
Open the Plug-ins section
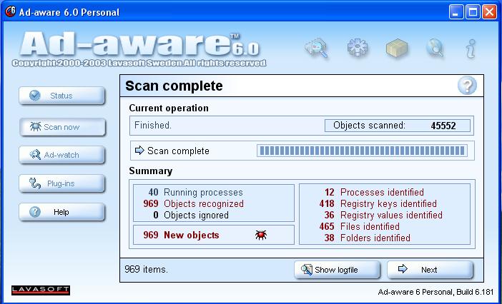(x=61, y=183)
